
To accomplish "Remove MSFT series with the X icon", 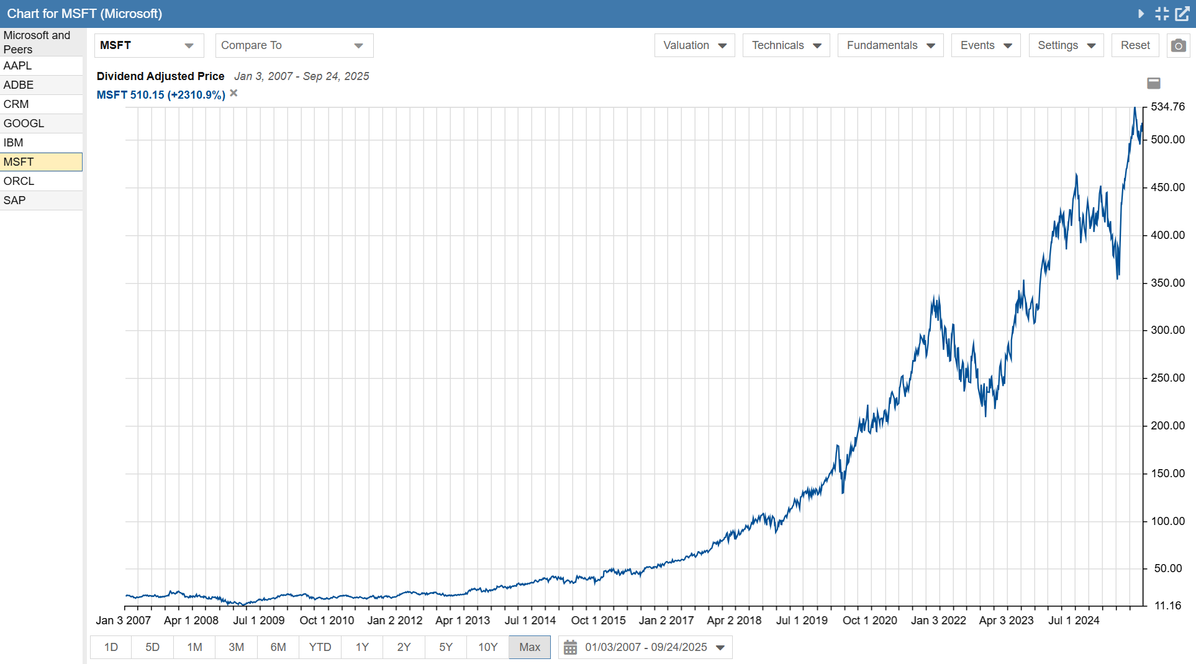I will (233, 94).
